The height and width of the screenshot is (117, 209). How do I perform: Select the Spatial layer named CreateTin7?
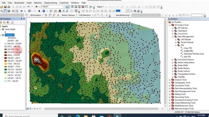click(9, 35)
